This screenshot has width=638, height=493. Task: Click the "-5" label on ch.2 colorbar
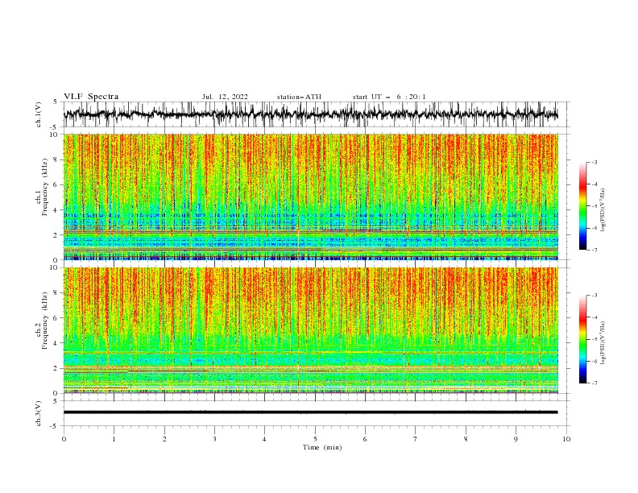[x=594, y=339]
